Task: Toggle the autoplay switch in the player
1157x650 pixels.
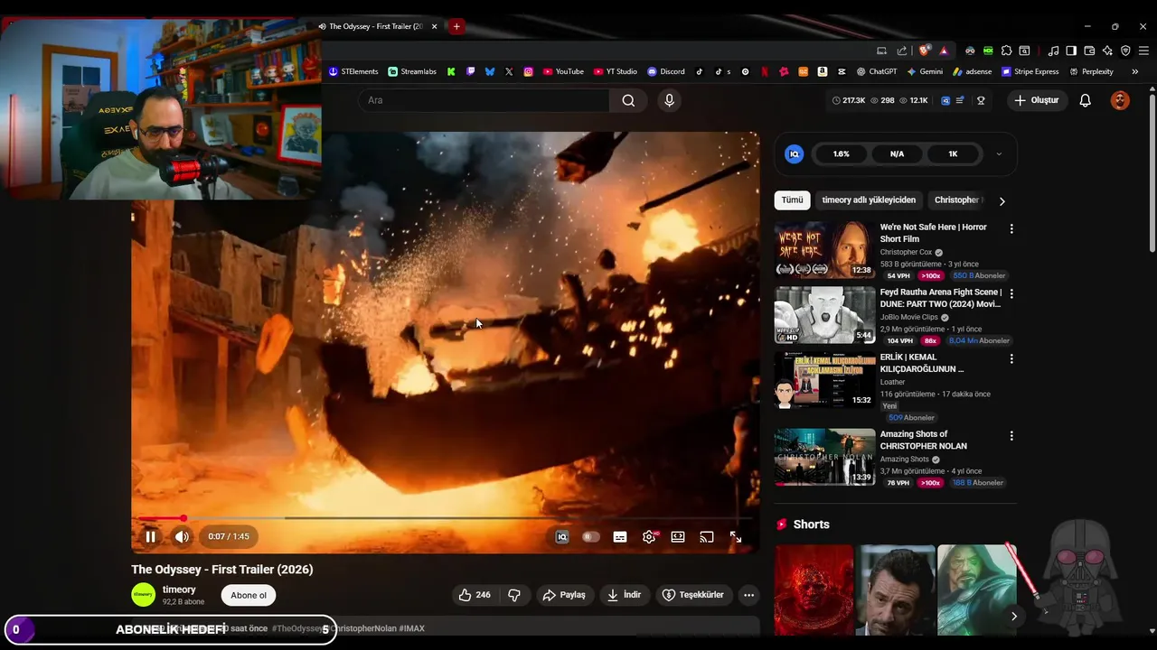Action: point(590,536)
